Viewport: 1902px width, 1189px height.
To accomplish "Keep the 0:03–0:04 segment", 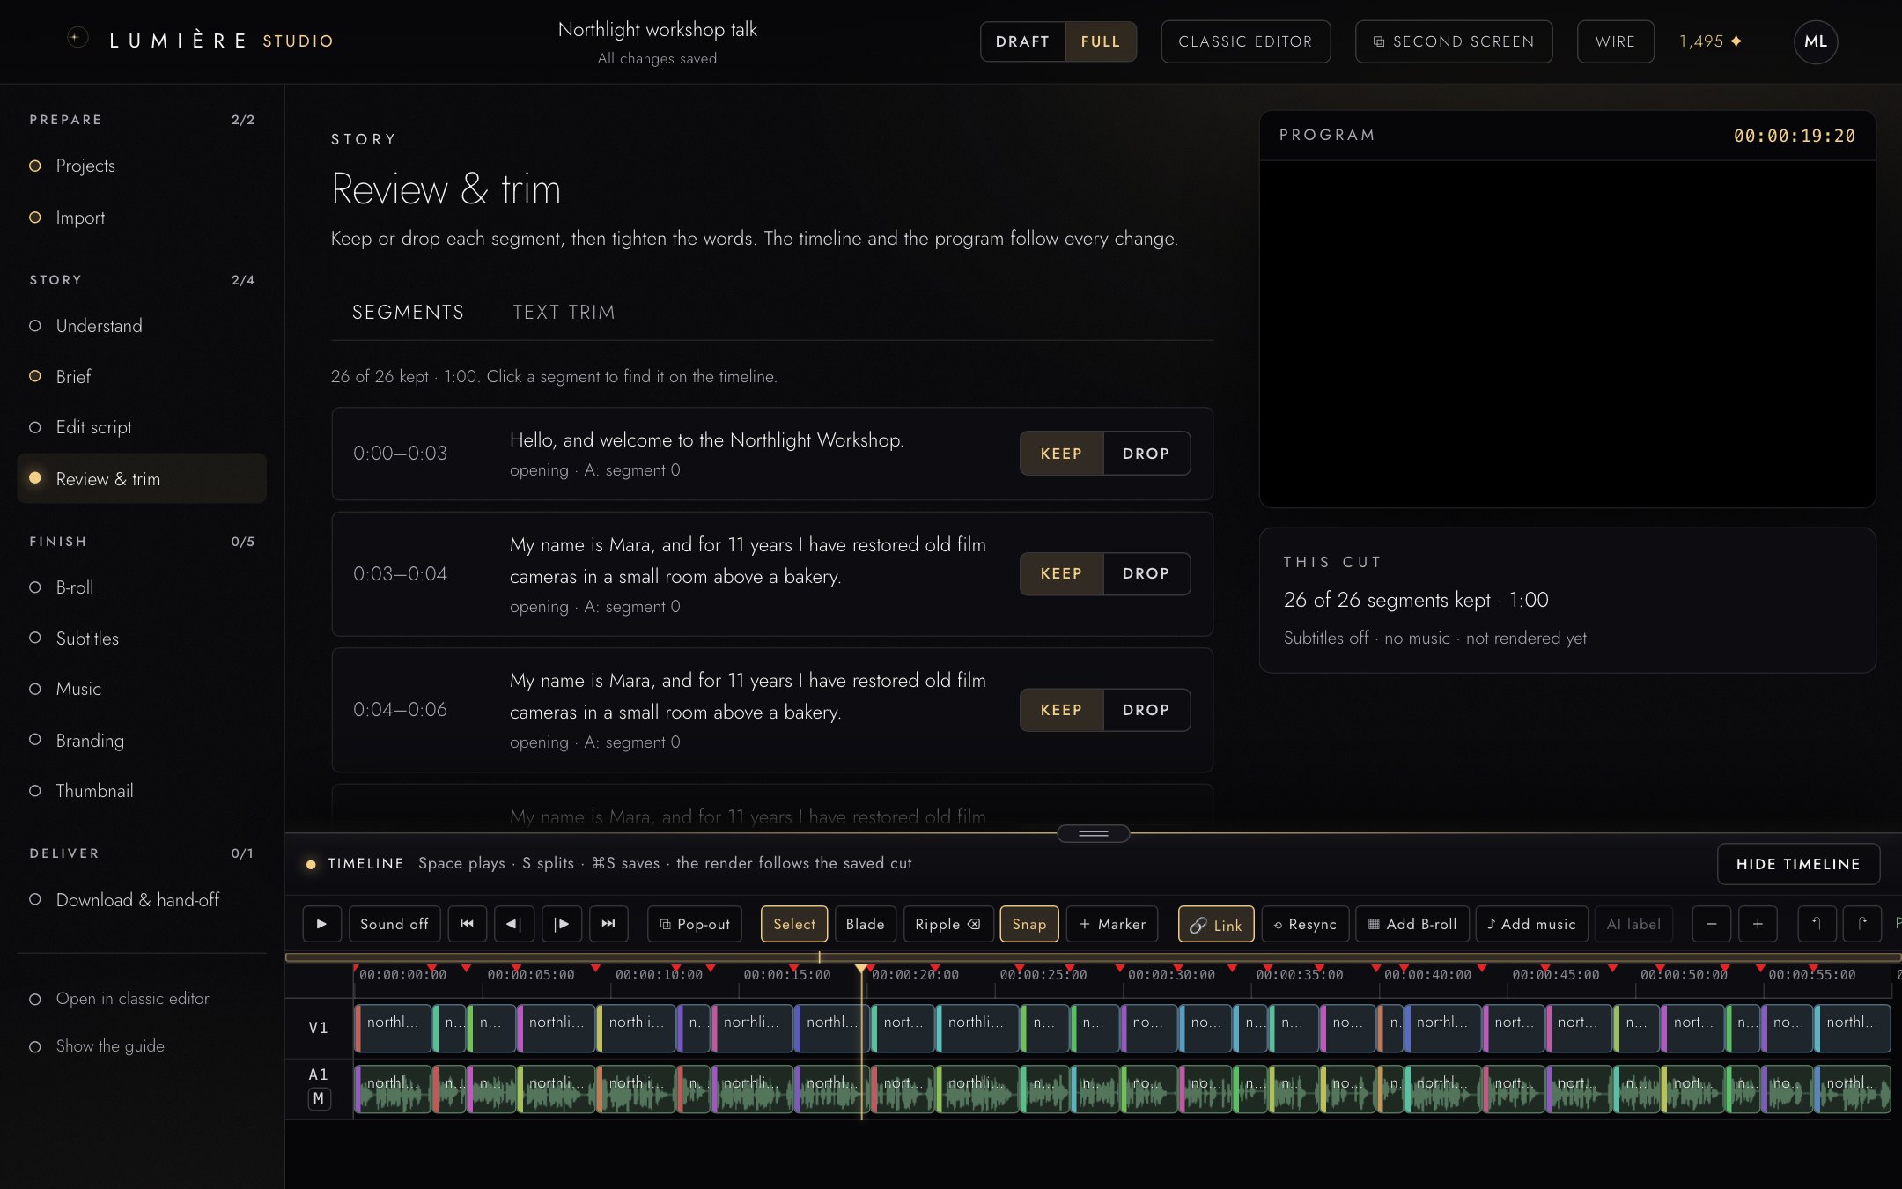I will [1061, 573].
